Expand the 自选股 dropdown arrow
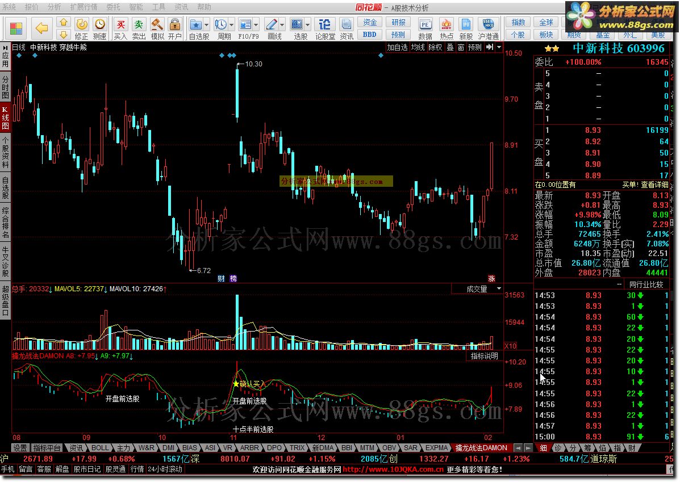Image resolution: width=680 pixels, height=482 pixels. (206, 25)
